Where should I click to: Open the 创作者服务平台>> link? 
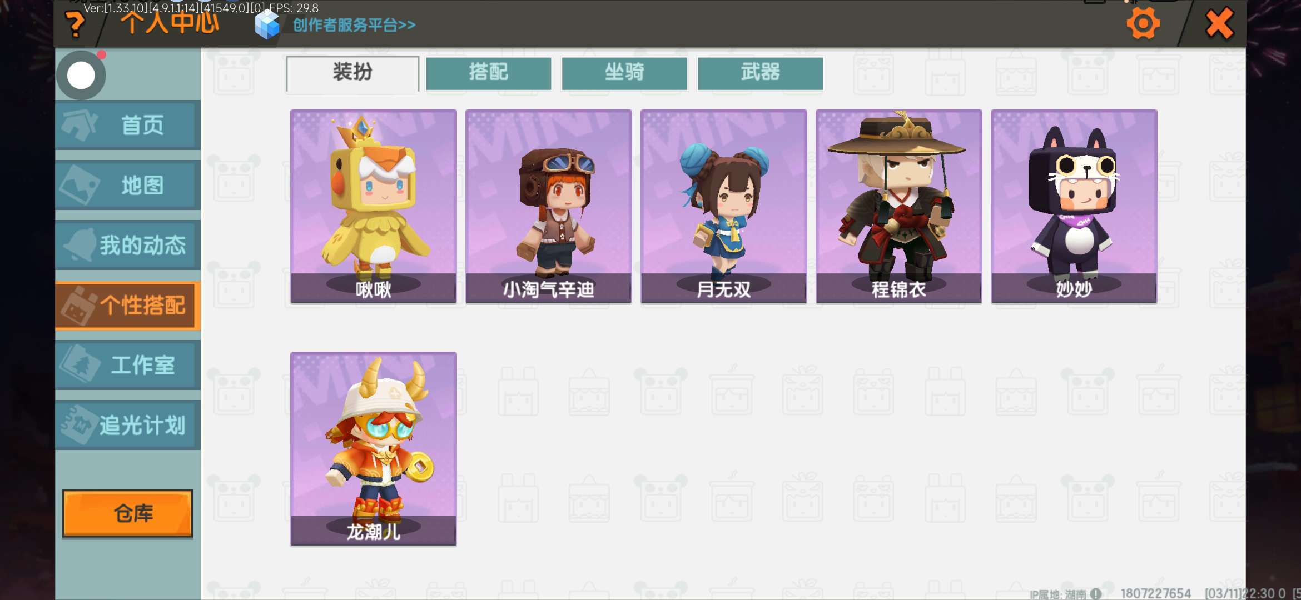(x=354, y=25)
